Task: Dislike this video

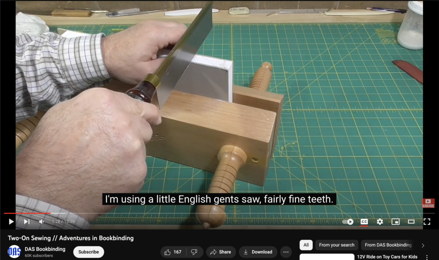Action: point(194,252)
